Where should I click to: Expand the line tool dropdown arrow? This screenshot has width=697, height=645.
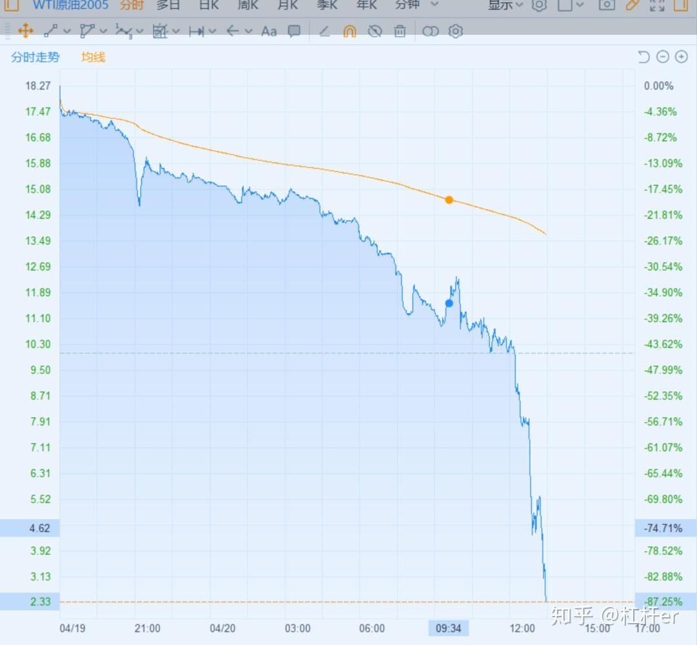67,31
